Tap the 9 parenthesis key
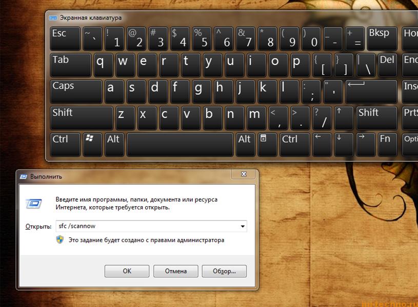This screenshot has width=418, height=307. [x=289, y=38]
